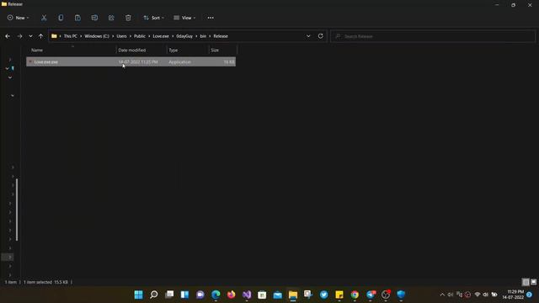The height and width of the screenshot is (303, 539).
Task: Click Love.exe breadcrumb folder
Action: 161,36
